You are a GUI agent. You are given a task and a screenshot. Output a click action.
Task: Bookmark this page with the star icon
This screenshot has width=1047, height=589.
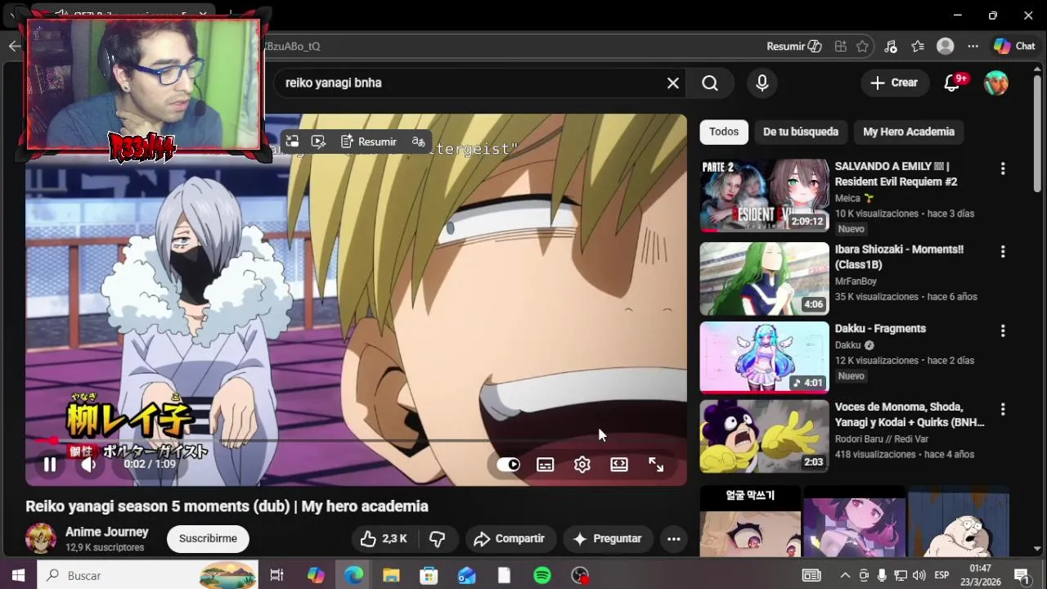click(x=862, y=47)
